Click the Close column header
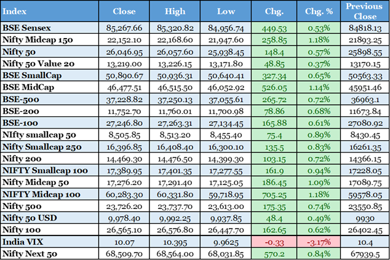The height and width of the screenshot is (260, 390). (x=124, y=11)
